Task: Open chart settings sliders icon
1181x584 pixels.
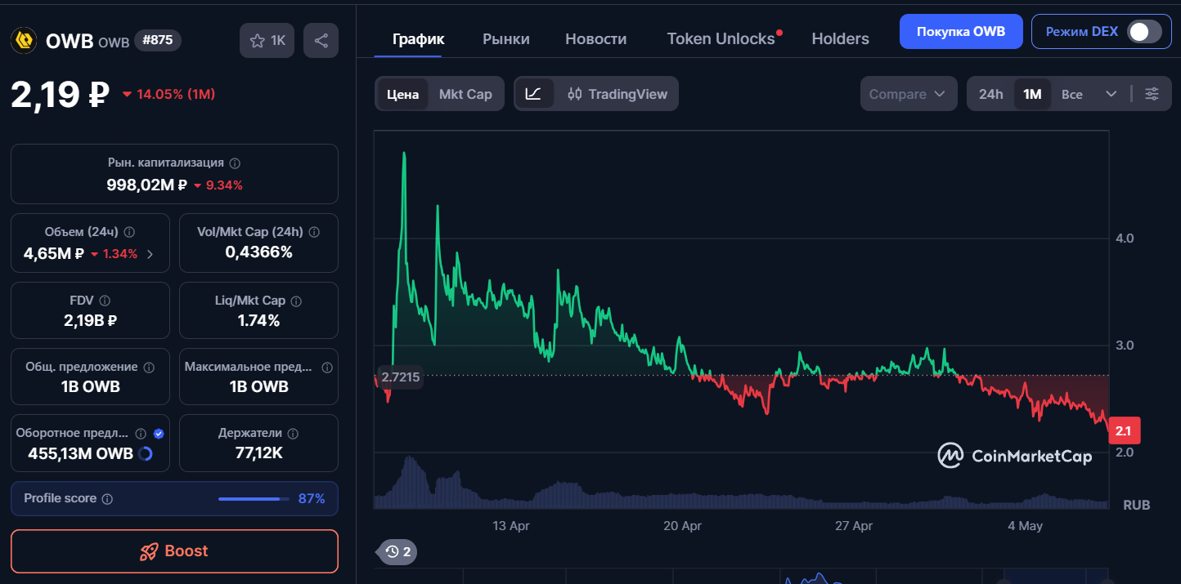Action: pyautogui.click(x=1152, y=94)
